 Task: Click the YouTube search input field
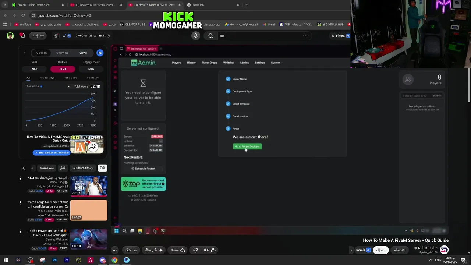click(264, 36)
